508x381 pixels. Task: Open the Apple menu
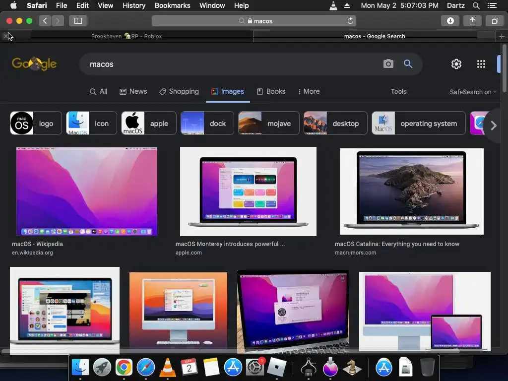click(13, 5)
